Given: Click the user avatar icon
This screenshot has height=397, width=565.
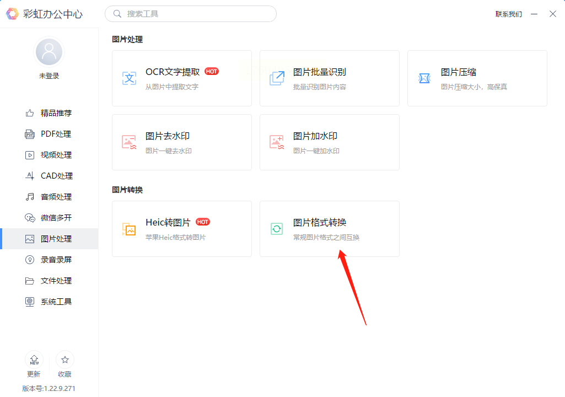Looking at the screenshot, I should (x=49, y=52).
